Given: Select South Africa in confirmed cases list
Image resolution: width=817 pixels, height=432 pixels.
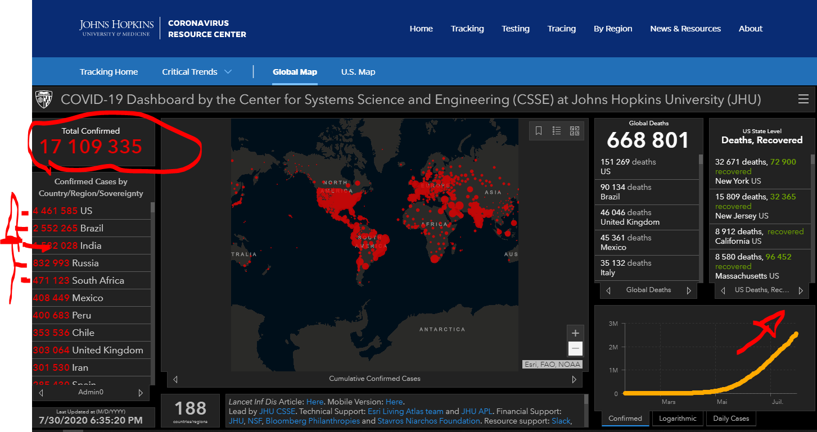Looking at the screenshot, I should (91, 280).
